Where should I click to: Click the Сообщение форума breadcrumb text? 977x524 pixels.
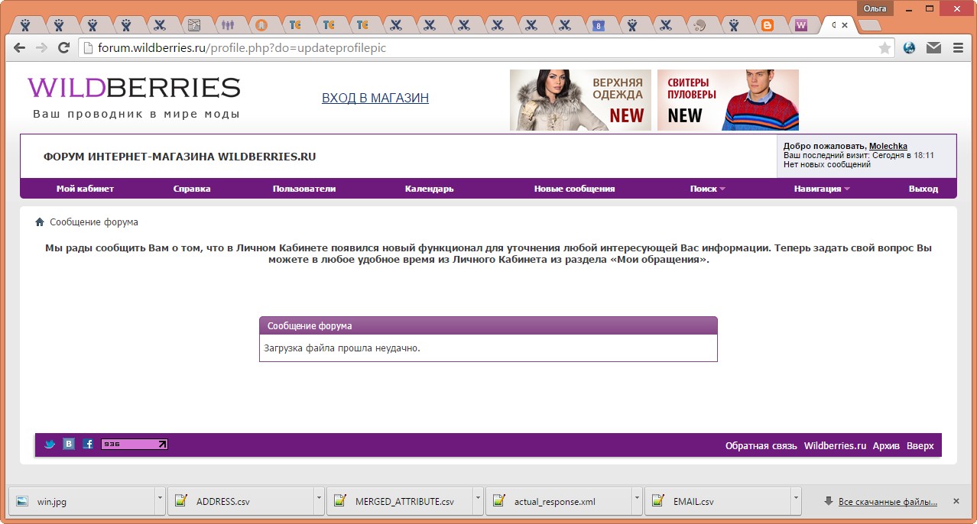tap(94, 222)
